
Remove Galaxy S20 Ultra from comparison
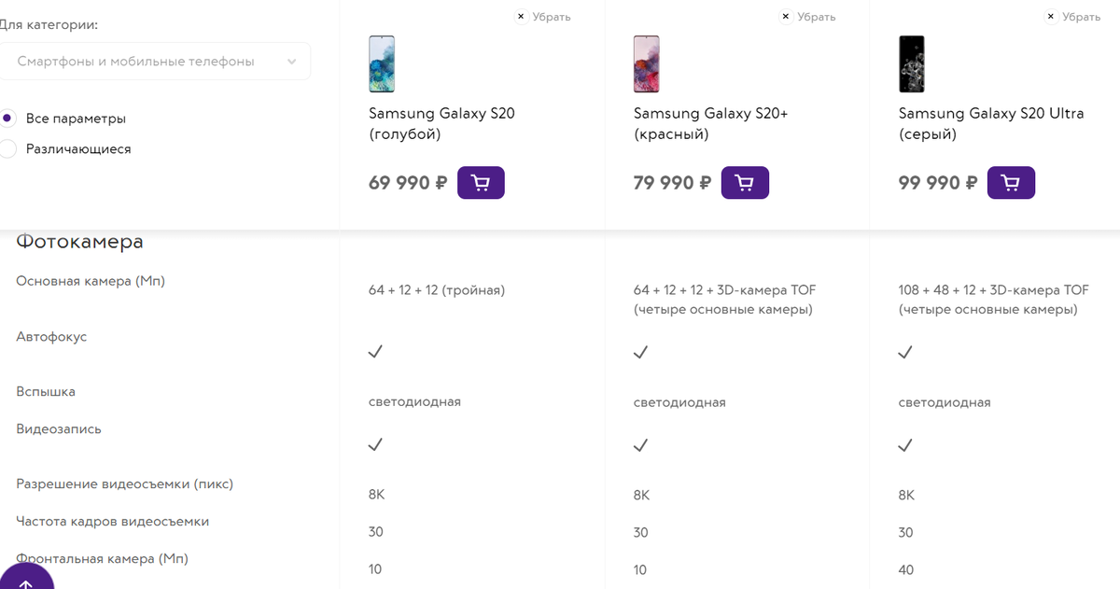1073,17
